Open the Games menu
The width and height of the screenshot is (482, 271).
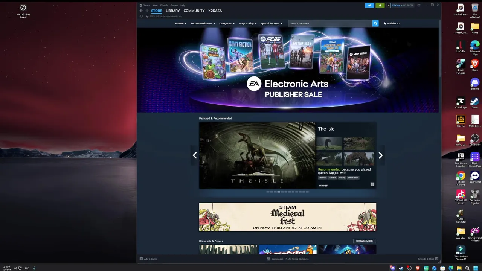pyautogui.click(x=174, y=5)
